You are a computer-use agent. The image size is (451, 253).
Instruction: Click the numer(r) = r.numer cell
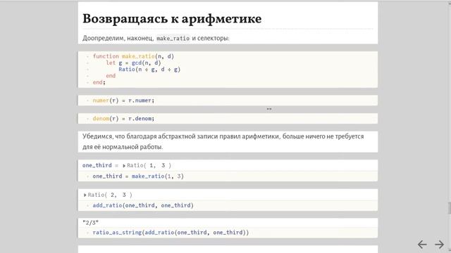coord(228,100)
